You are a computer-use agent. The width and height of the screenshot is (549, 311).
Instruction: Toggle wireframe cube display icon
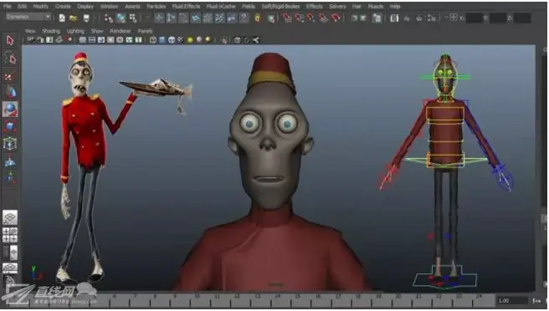153,40
